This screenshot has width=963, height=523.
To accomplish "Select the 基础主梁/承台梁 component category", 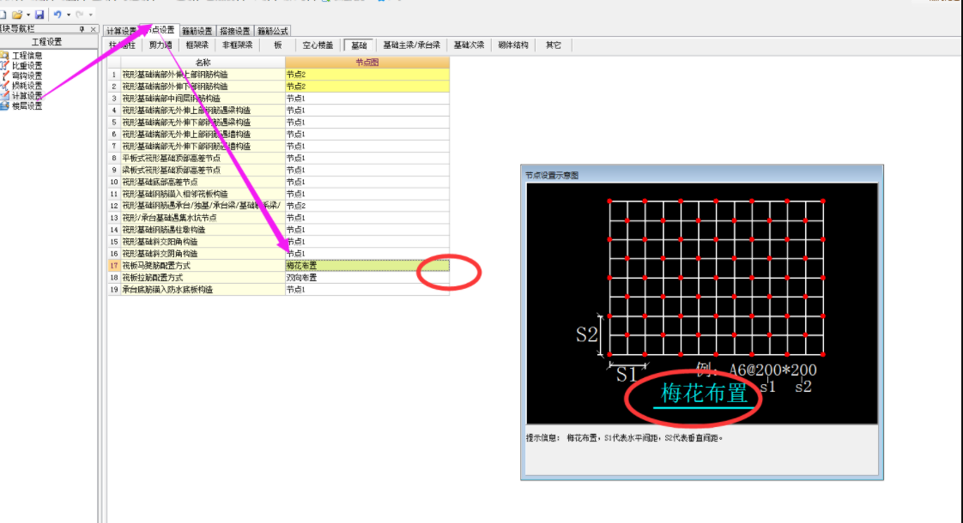I will pyautogui.click(x=411, y=45).
